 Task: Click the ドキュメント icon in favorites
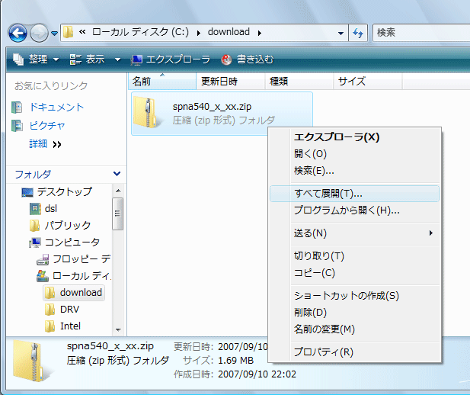17,108
